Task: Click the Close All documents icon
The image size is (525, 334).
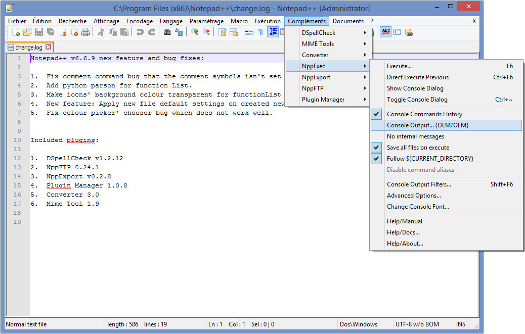Action: point(74,32)
